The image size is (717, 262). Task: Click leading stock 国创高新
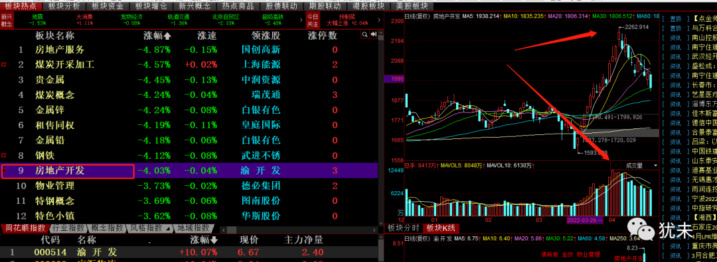(x=261, y=50)
